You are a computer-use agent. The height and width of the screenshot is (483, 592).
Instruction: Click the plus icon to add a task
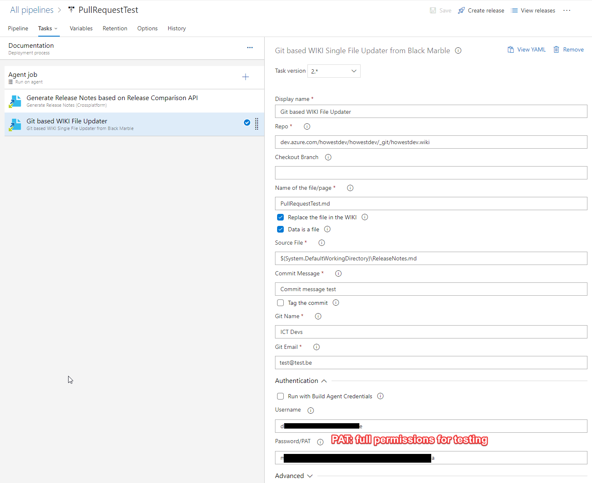tap(246, 77)
